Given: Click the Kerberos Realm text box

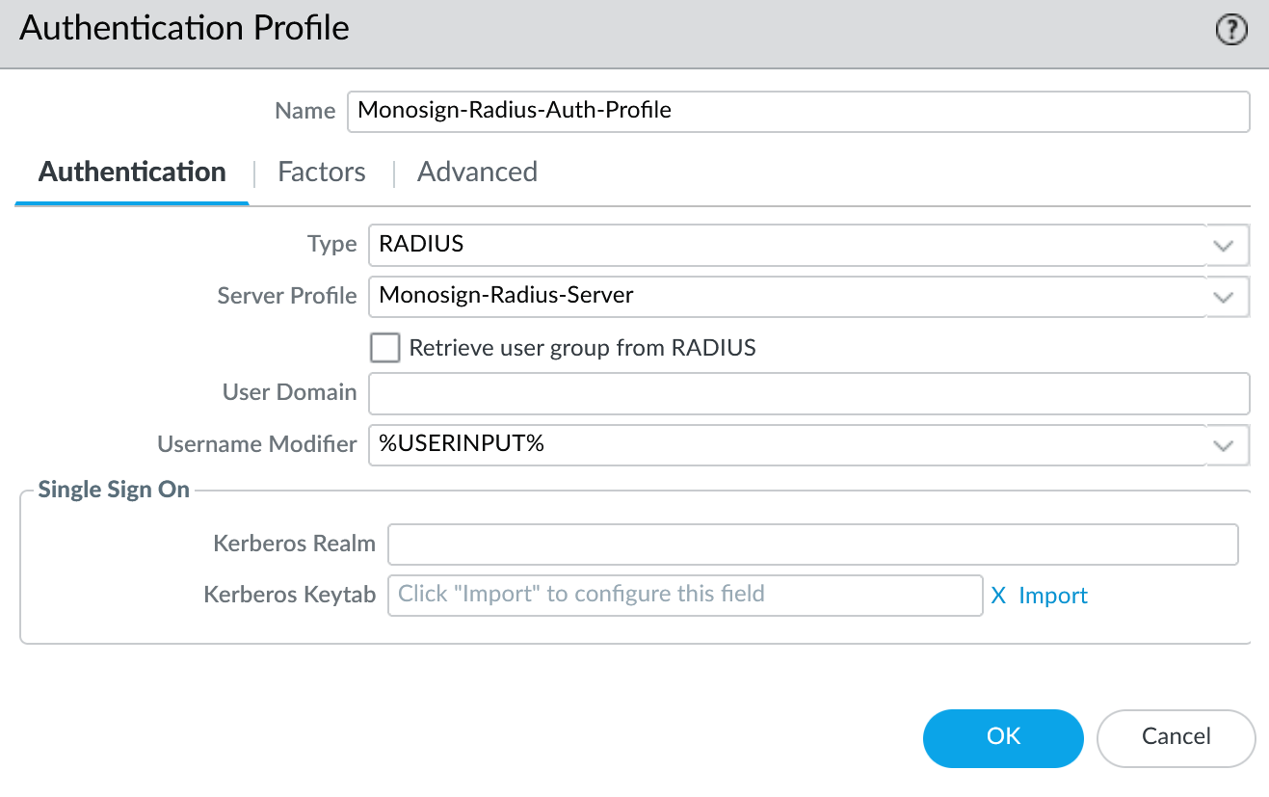Looking at the screenshot, I should pyautogui.click(x=812, y=545).
